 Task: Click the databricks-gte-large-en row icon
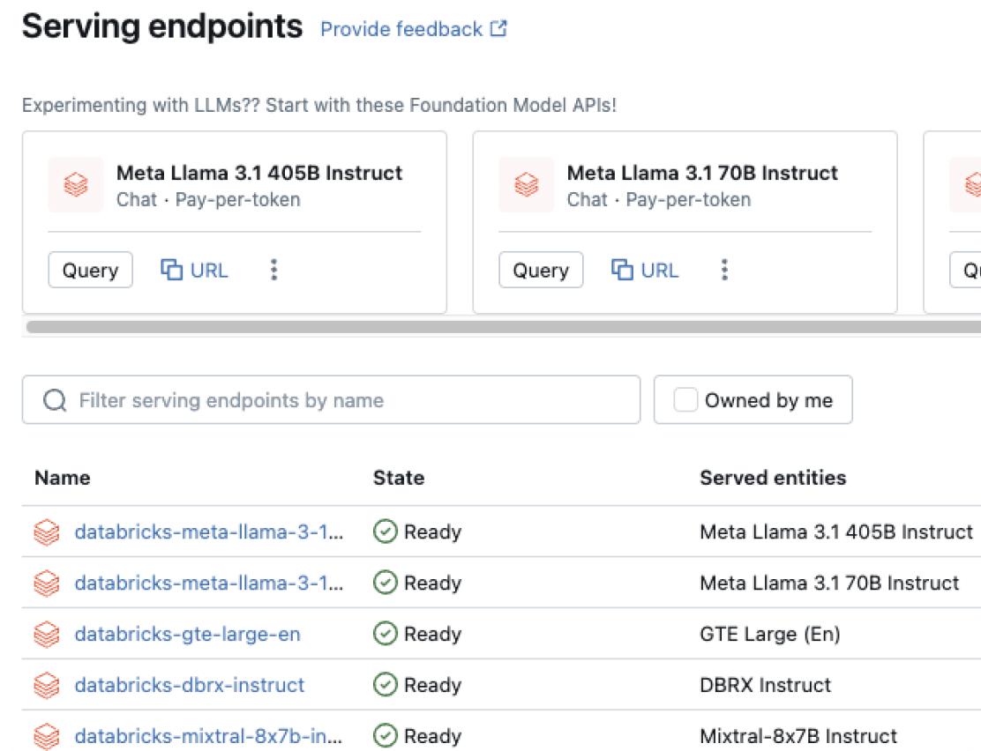[47, 635]
